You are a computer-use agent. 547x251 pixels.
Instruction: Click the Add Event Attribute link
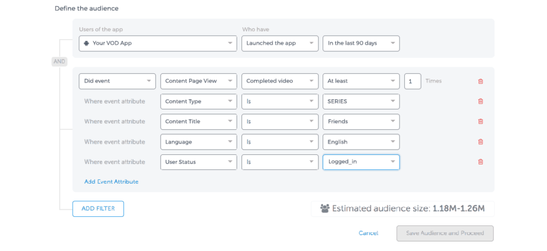(111, 182)
